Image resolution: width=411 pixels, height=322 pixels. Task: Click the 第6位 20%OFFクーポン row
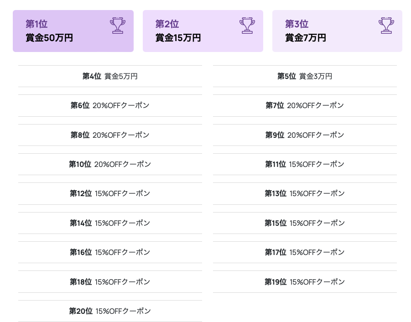[110, 106]
